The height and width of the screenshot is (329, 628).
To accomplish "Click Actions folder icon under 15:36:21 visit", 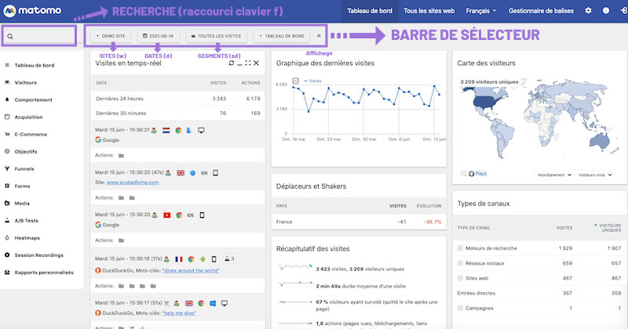I will coord(122,156).
